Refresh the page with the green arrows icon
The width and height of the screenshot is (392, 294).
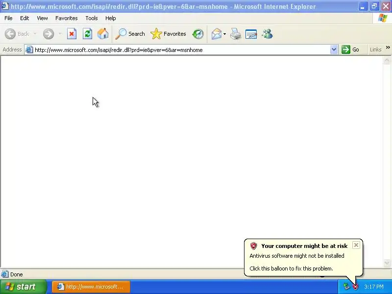[x=88, y=34]
